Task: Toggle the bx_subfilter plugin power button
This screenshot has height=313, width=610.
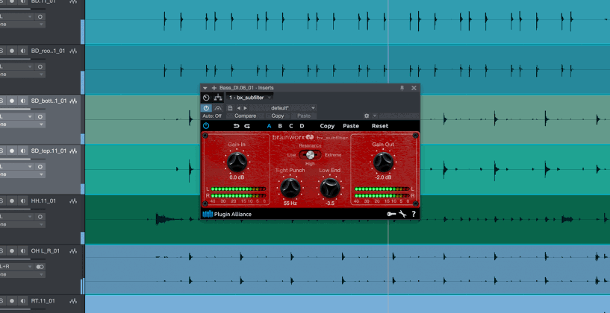Action: point(206,126)
